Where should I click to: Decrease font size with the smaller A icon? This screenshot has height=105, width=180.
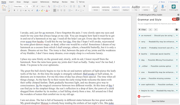[37, 6]
